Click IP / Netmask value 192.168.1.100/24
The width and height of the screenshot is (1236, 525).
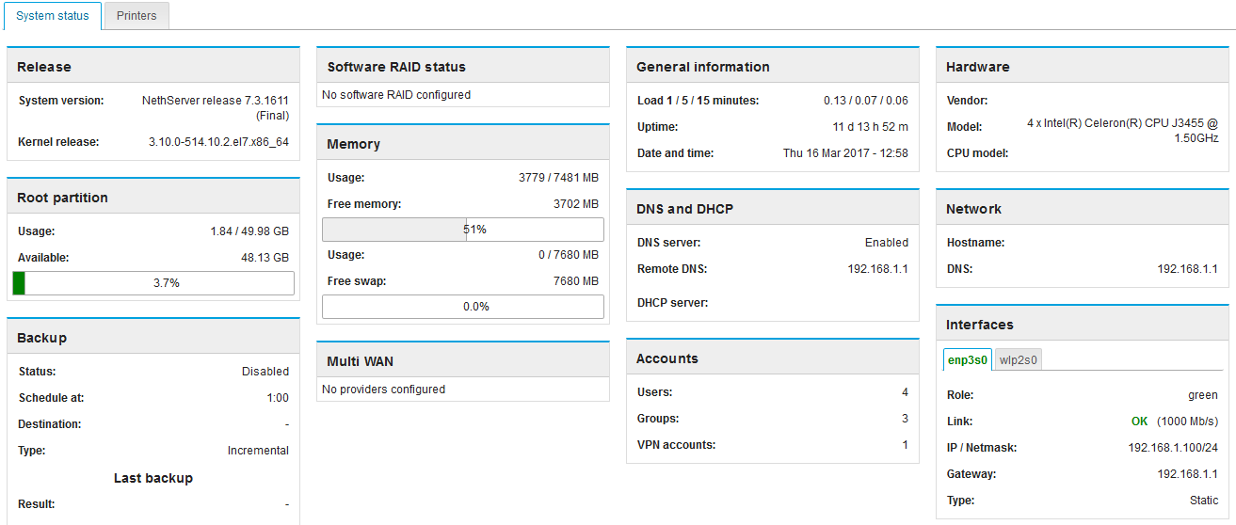pyautogui.click(x=1173, y=448)
